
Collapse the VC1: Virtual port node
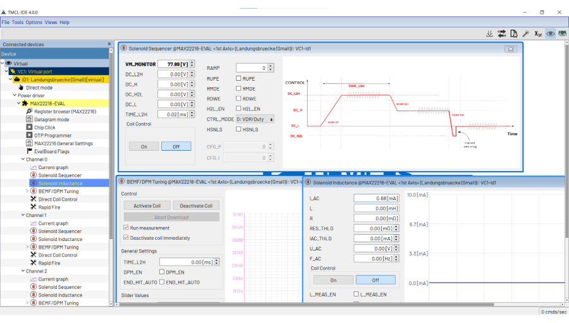click(x=6, y=71)
